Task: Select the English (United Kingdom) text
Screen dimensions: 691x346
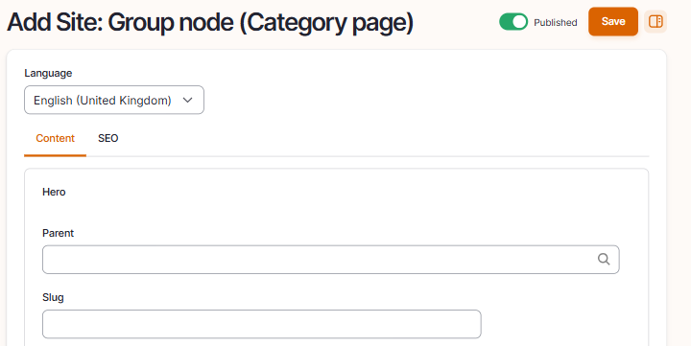Action: click(103, 101)
